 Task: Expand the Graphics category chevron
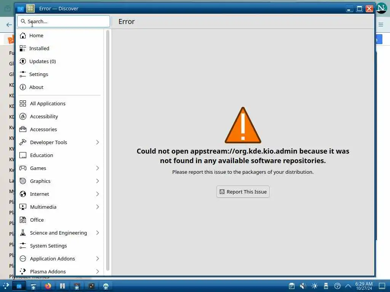[97, 181]
